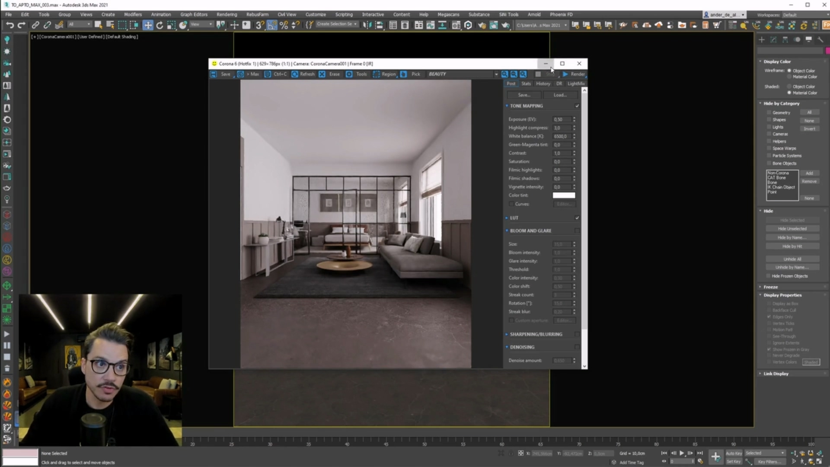Click the Pick tool icon
The width and height of the screenshot is (830, 467).
click(403, 74)
